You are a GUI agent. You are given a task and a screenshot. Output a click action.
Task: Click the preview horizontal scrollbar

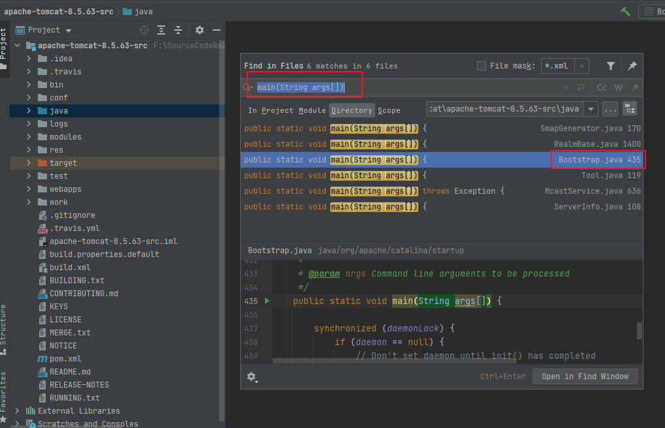pyautogui.click(x=394, y=361)
